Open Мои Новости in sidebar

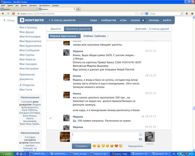click(28, 59)
